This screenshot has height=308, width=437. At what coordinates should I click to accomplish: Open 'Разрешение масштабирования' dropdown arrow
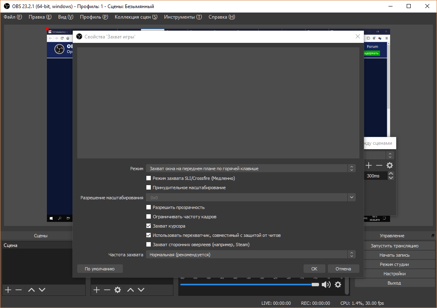(351, 197)
